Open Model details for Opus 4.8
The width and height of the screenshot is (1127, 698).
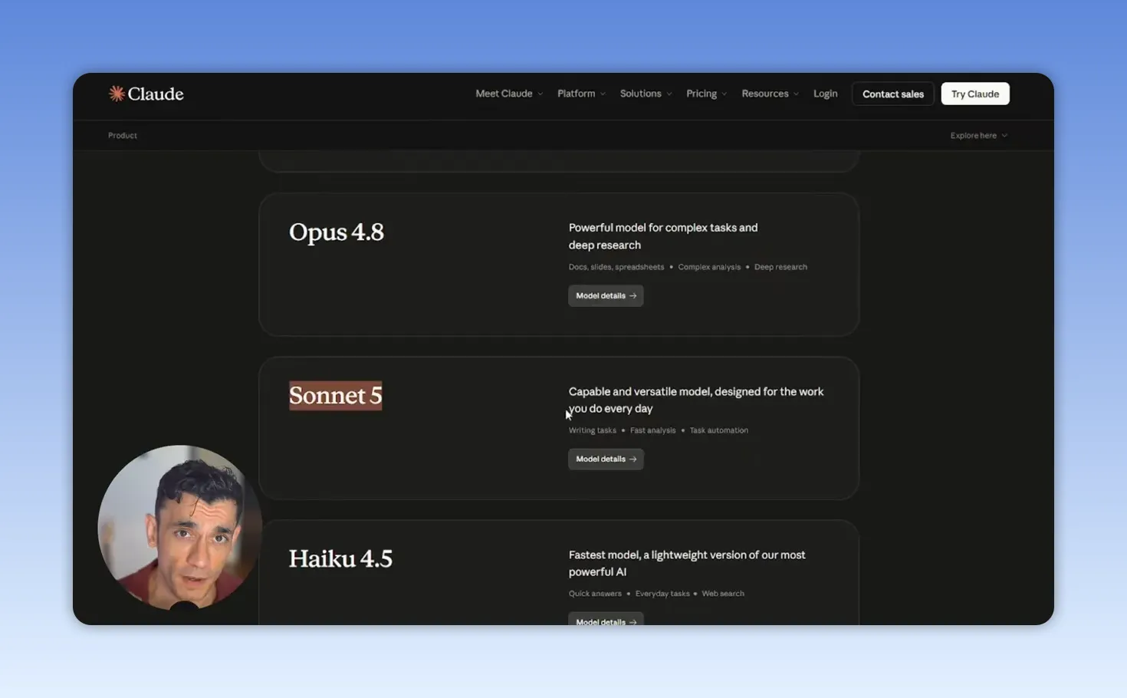tap(606, 295)
